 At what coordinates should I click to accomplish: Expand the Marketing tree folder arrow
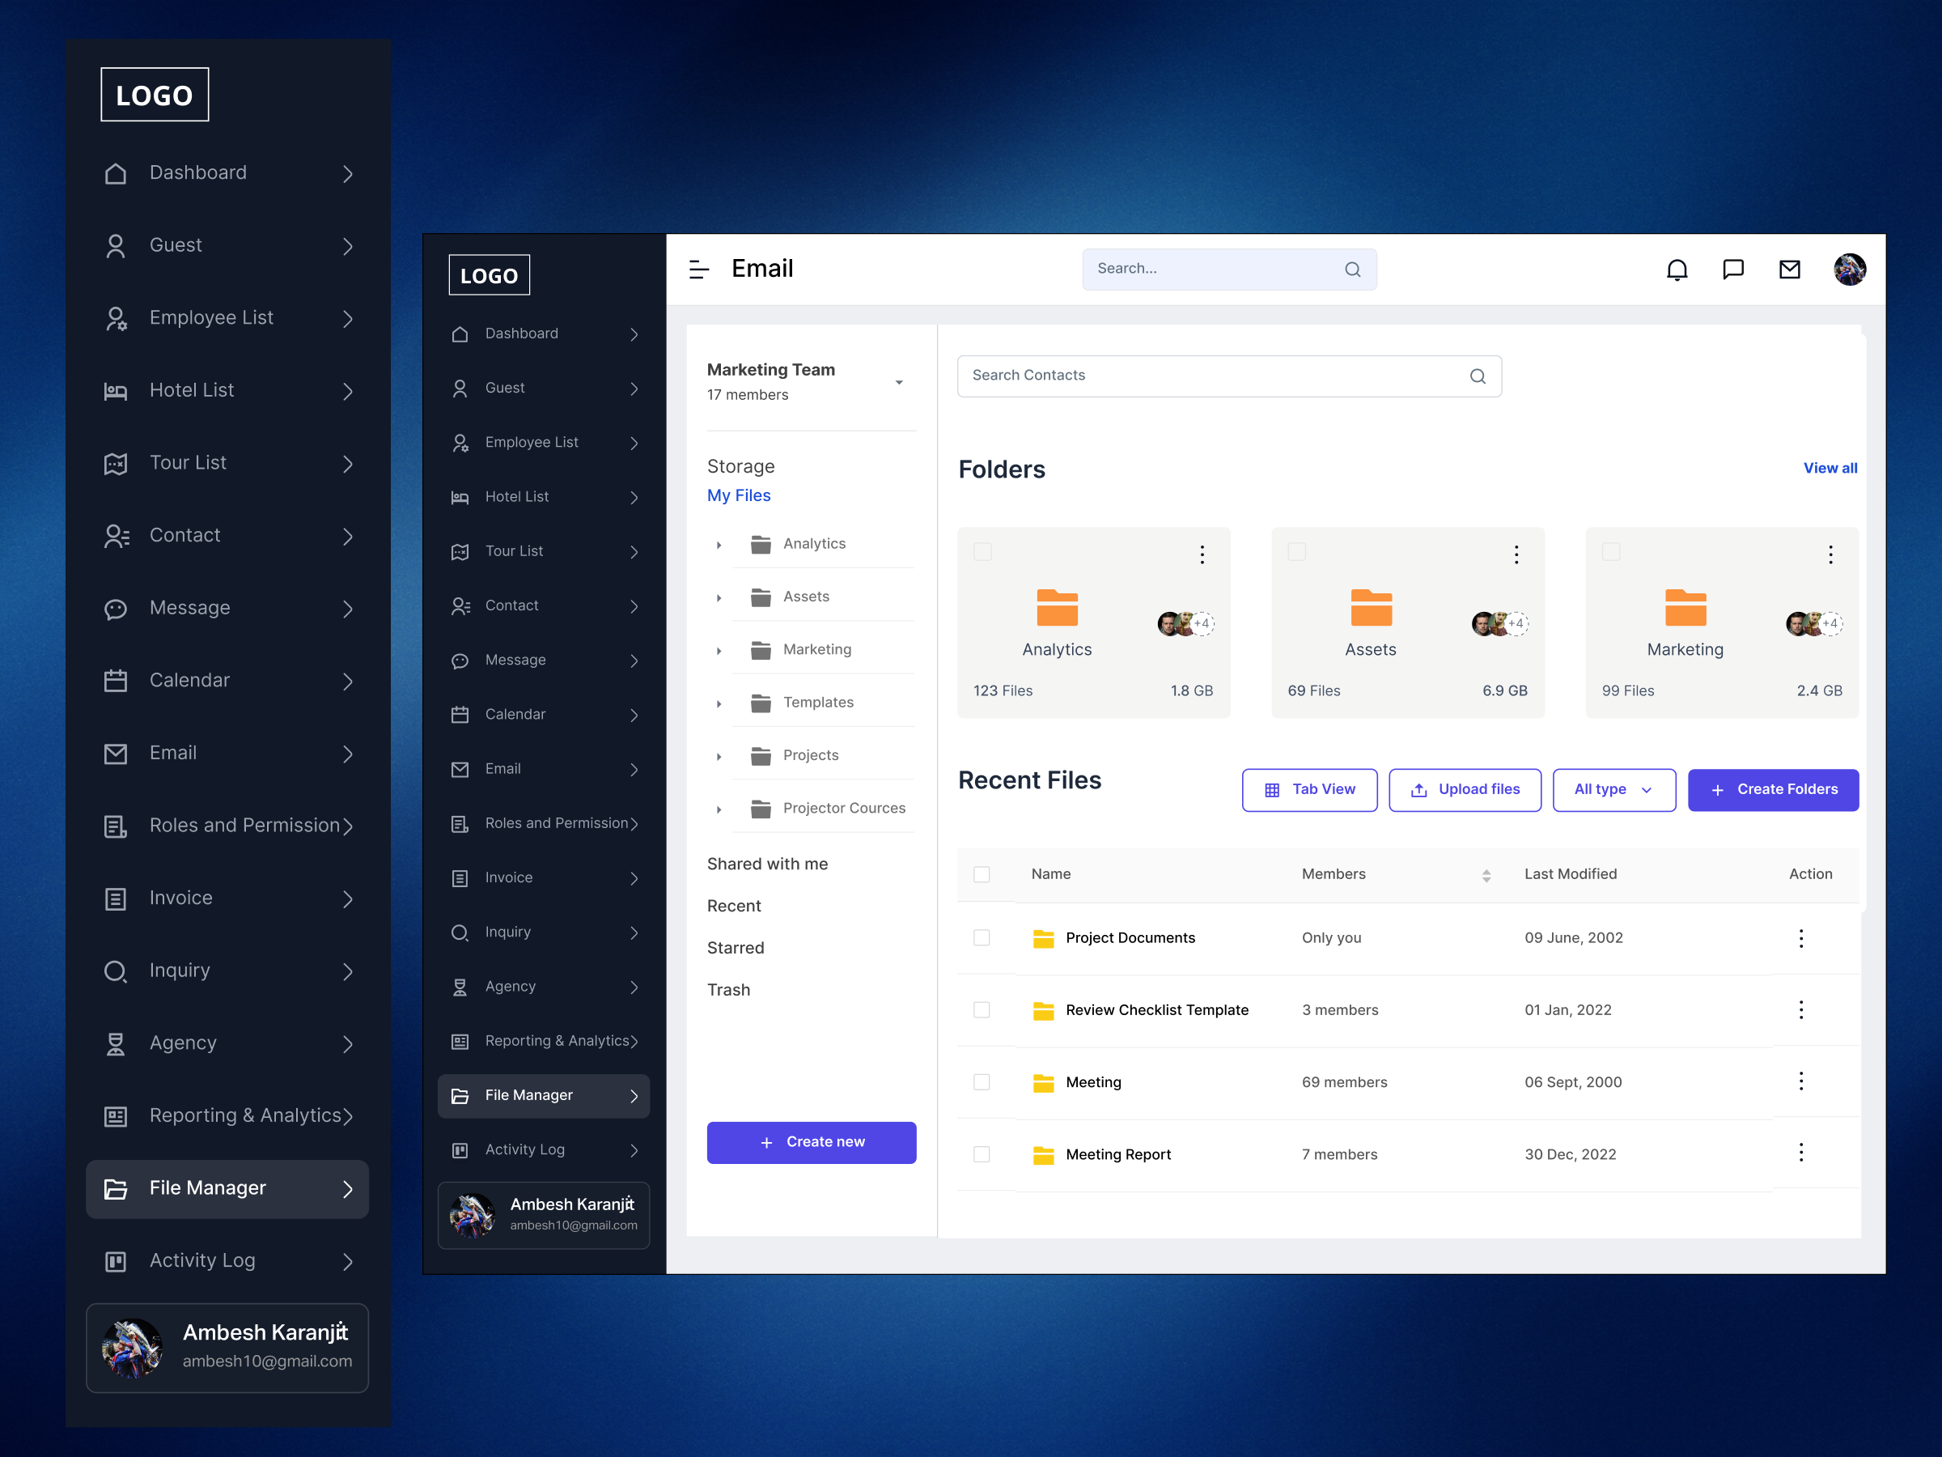pyautogui.click(x=719, y=651)
